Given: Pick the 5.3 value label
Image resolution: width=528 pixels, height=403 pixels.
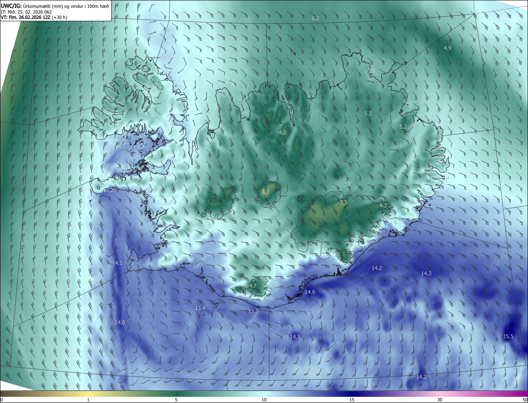Looking at the screenshot, I should click(x=368, y=113).
